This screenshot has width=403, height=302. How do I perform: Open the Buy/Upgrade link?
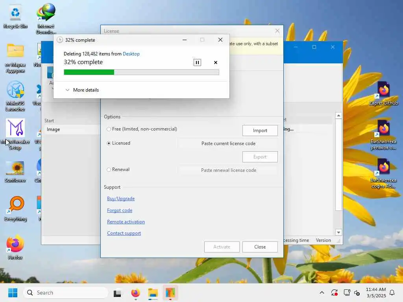point(121,199)
